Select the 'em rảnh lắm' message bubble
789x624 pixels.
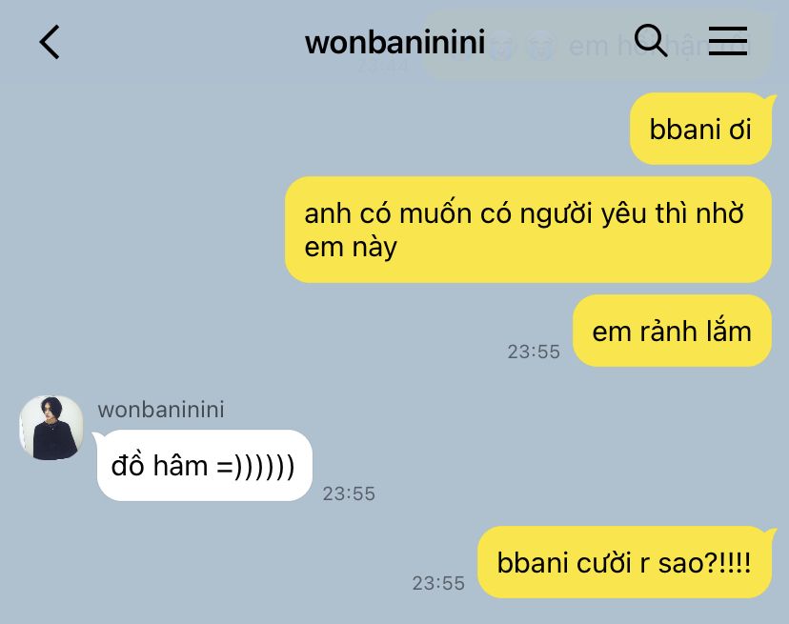672,332
